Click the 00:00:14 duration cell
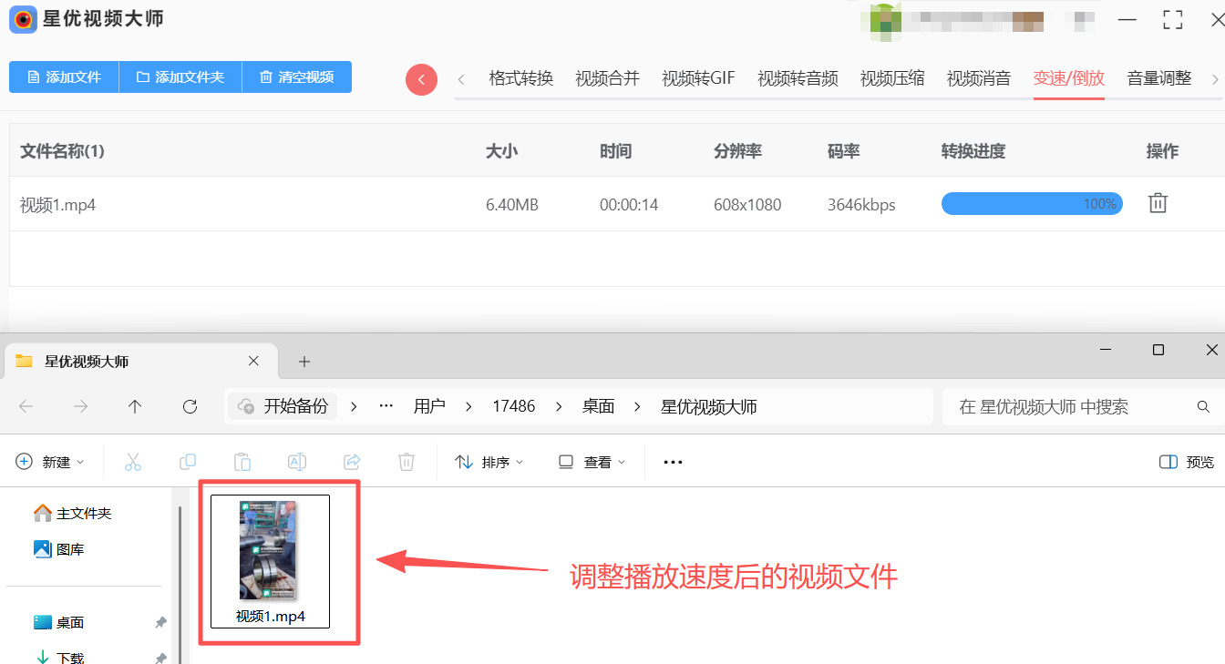The image size is (1225, 664). pyautogui.click(x=629, y=205)
